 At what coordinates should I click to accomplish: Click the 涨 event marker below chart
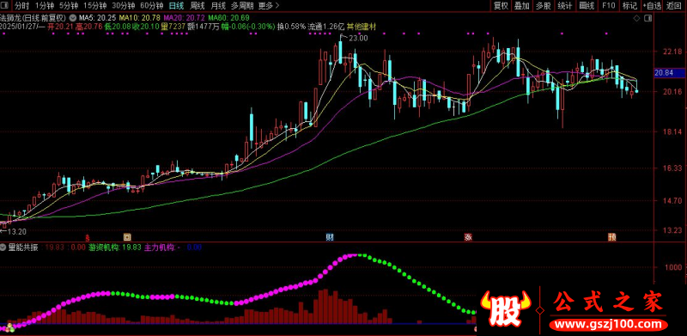pyautogui.click(x=468, y=237)
